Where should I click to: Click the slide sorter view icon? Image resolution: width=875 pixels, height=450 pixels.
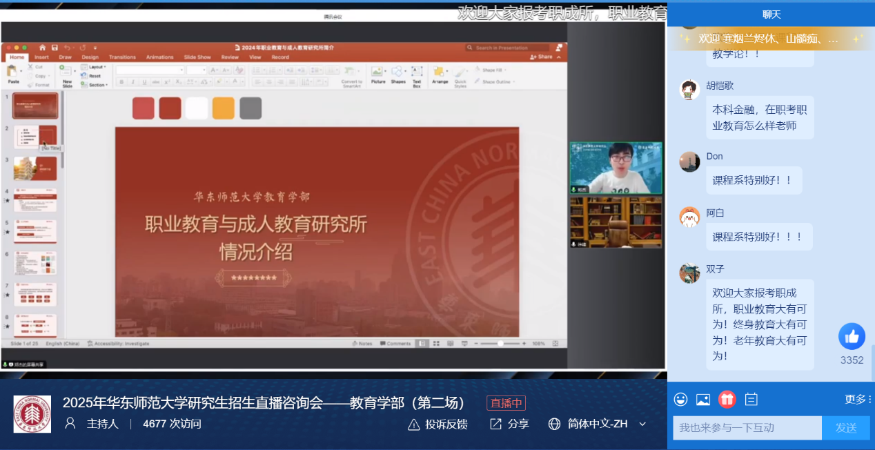pyautogui.click(x=436, y=343)
